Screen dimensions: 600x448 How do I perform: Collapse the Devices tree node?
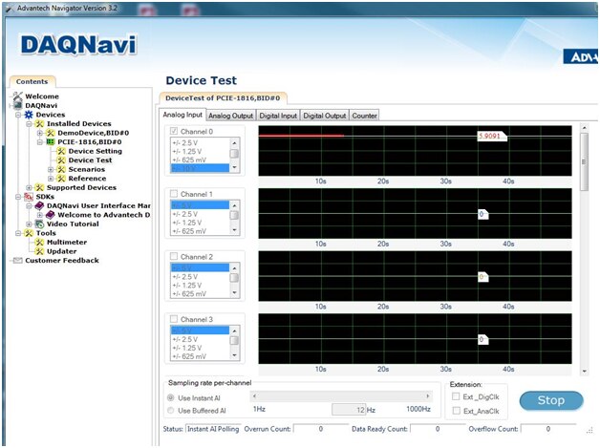pyautogui.click(x=18, y=115)
